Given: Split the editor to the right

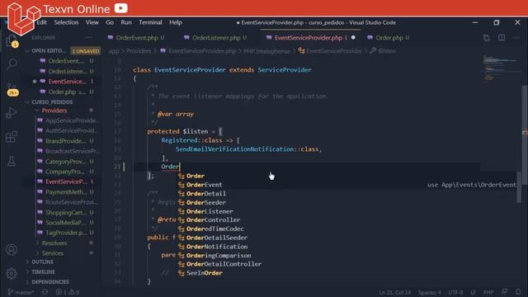Looking at the screenshot, I should point(502,37).
